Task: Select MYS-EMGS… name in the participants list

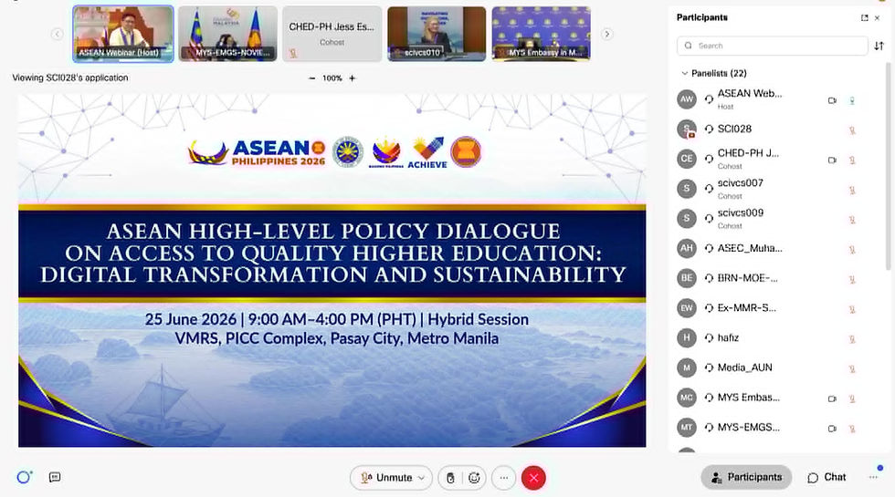Action: click(748, 427)
